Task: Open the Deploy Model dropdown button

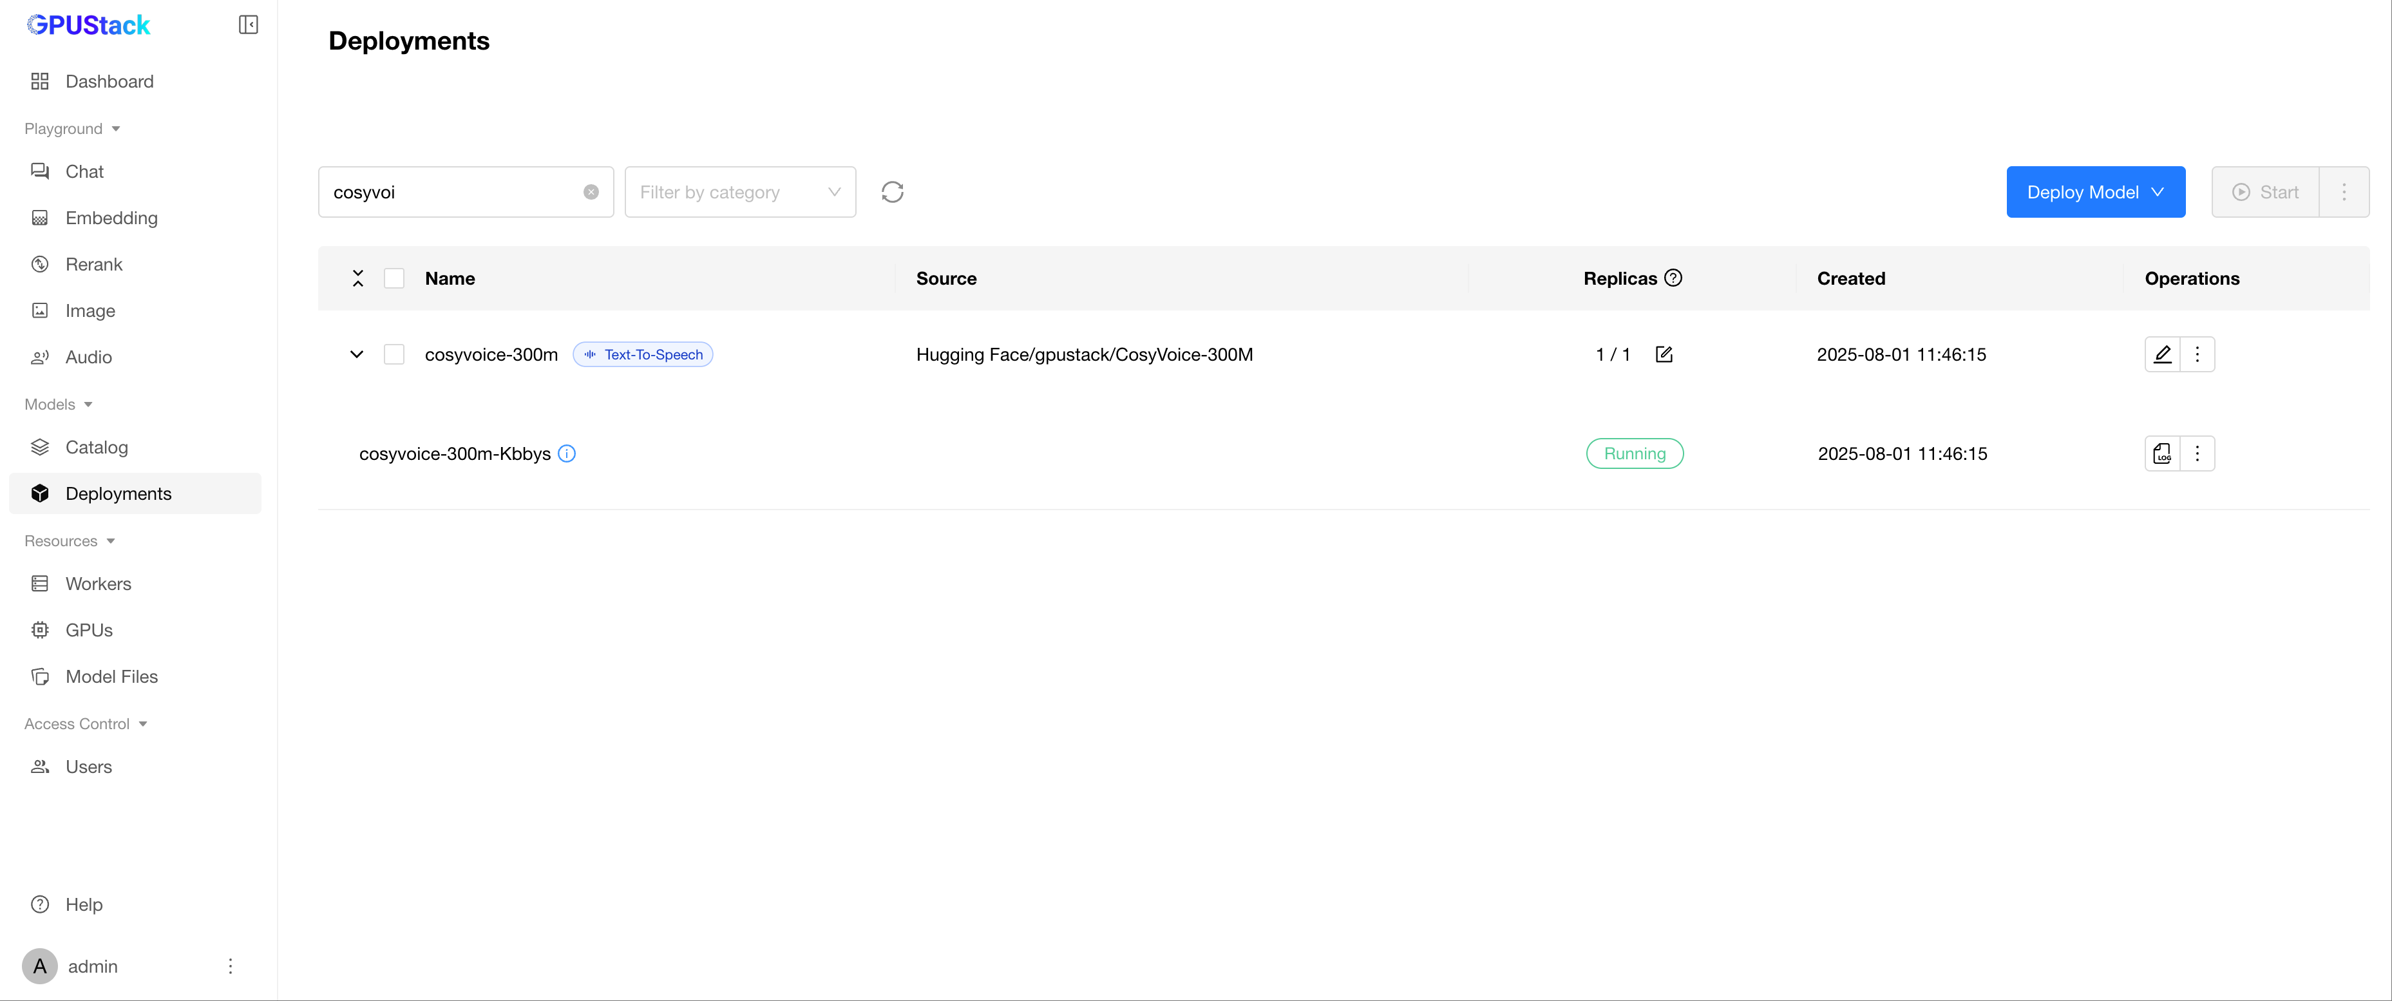Action: point(2095,192)
